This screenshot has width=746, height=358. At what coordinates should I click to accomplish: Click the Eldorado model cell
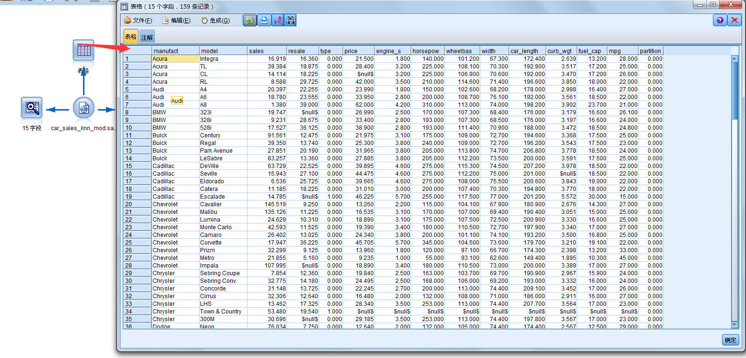pos(223,181)
